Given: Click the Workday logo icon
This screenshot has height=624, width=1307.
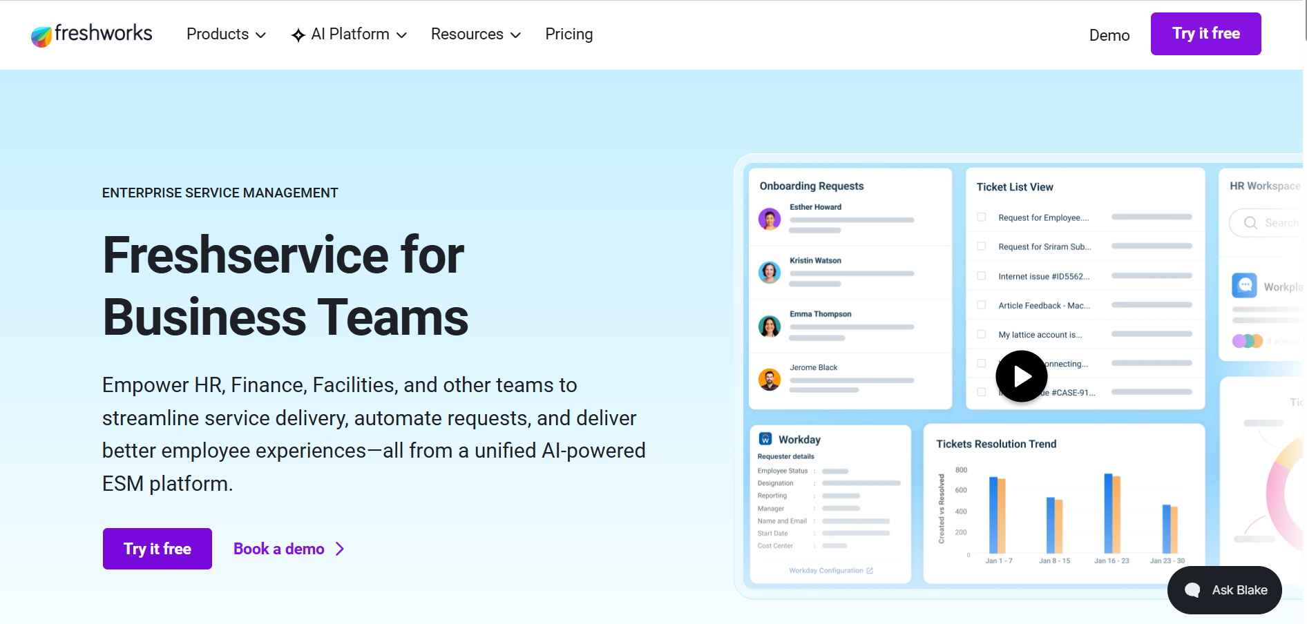Looking at the screenshot, I should point(765,439).
